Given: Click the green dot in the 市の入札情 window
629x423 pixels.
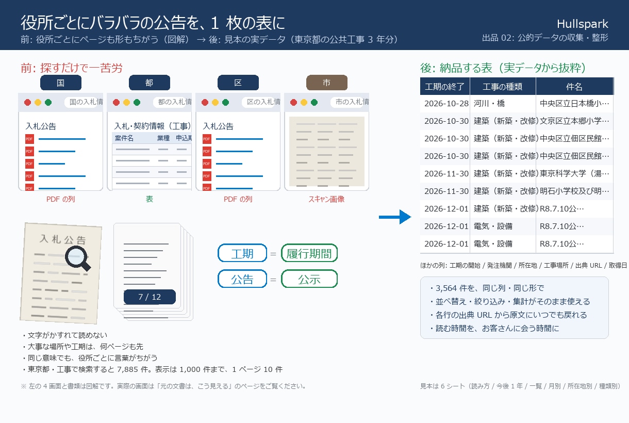Looking at the screenshot, I should (x=314, y=103).
